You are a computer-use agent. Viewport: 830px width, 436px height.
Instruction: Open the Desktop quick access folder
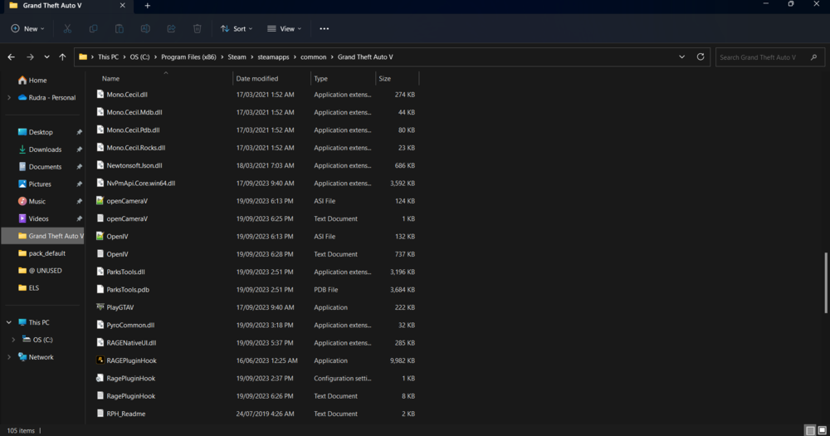click(x=42, y=132)
